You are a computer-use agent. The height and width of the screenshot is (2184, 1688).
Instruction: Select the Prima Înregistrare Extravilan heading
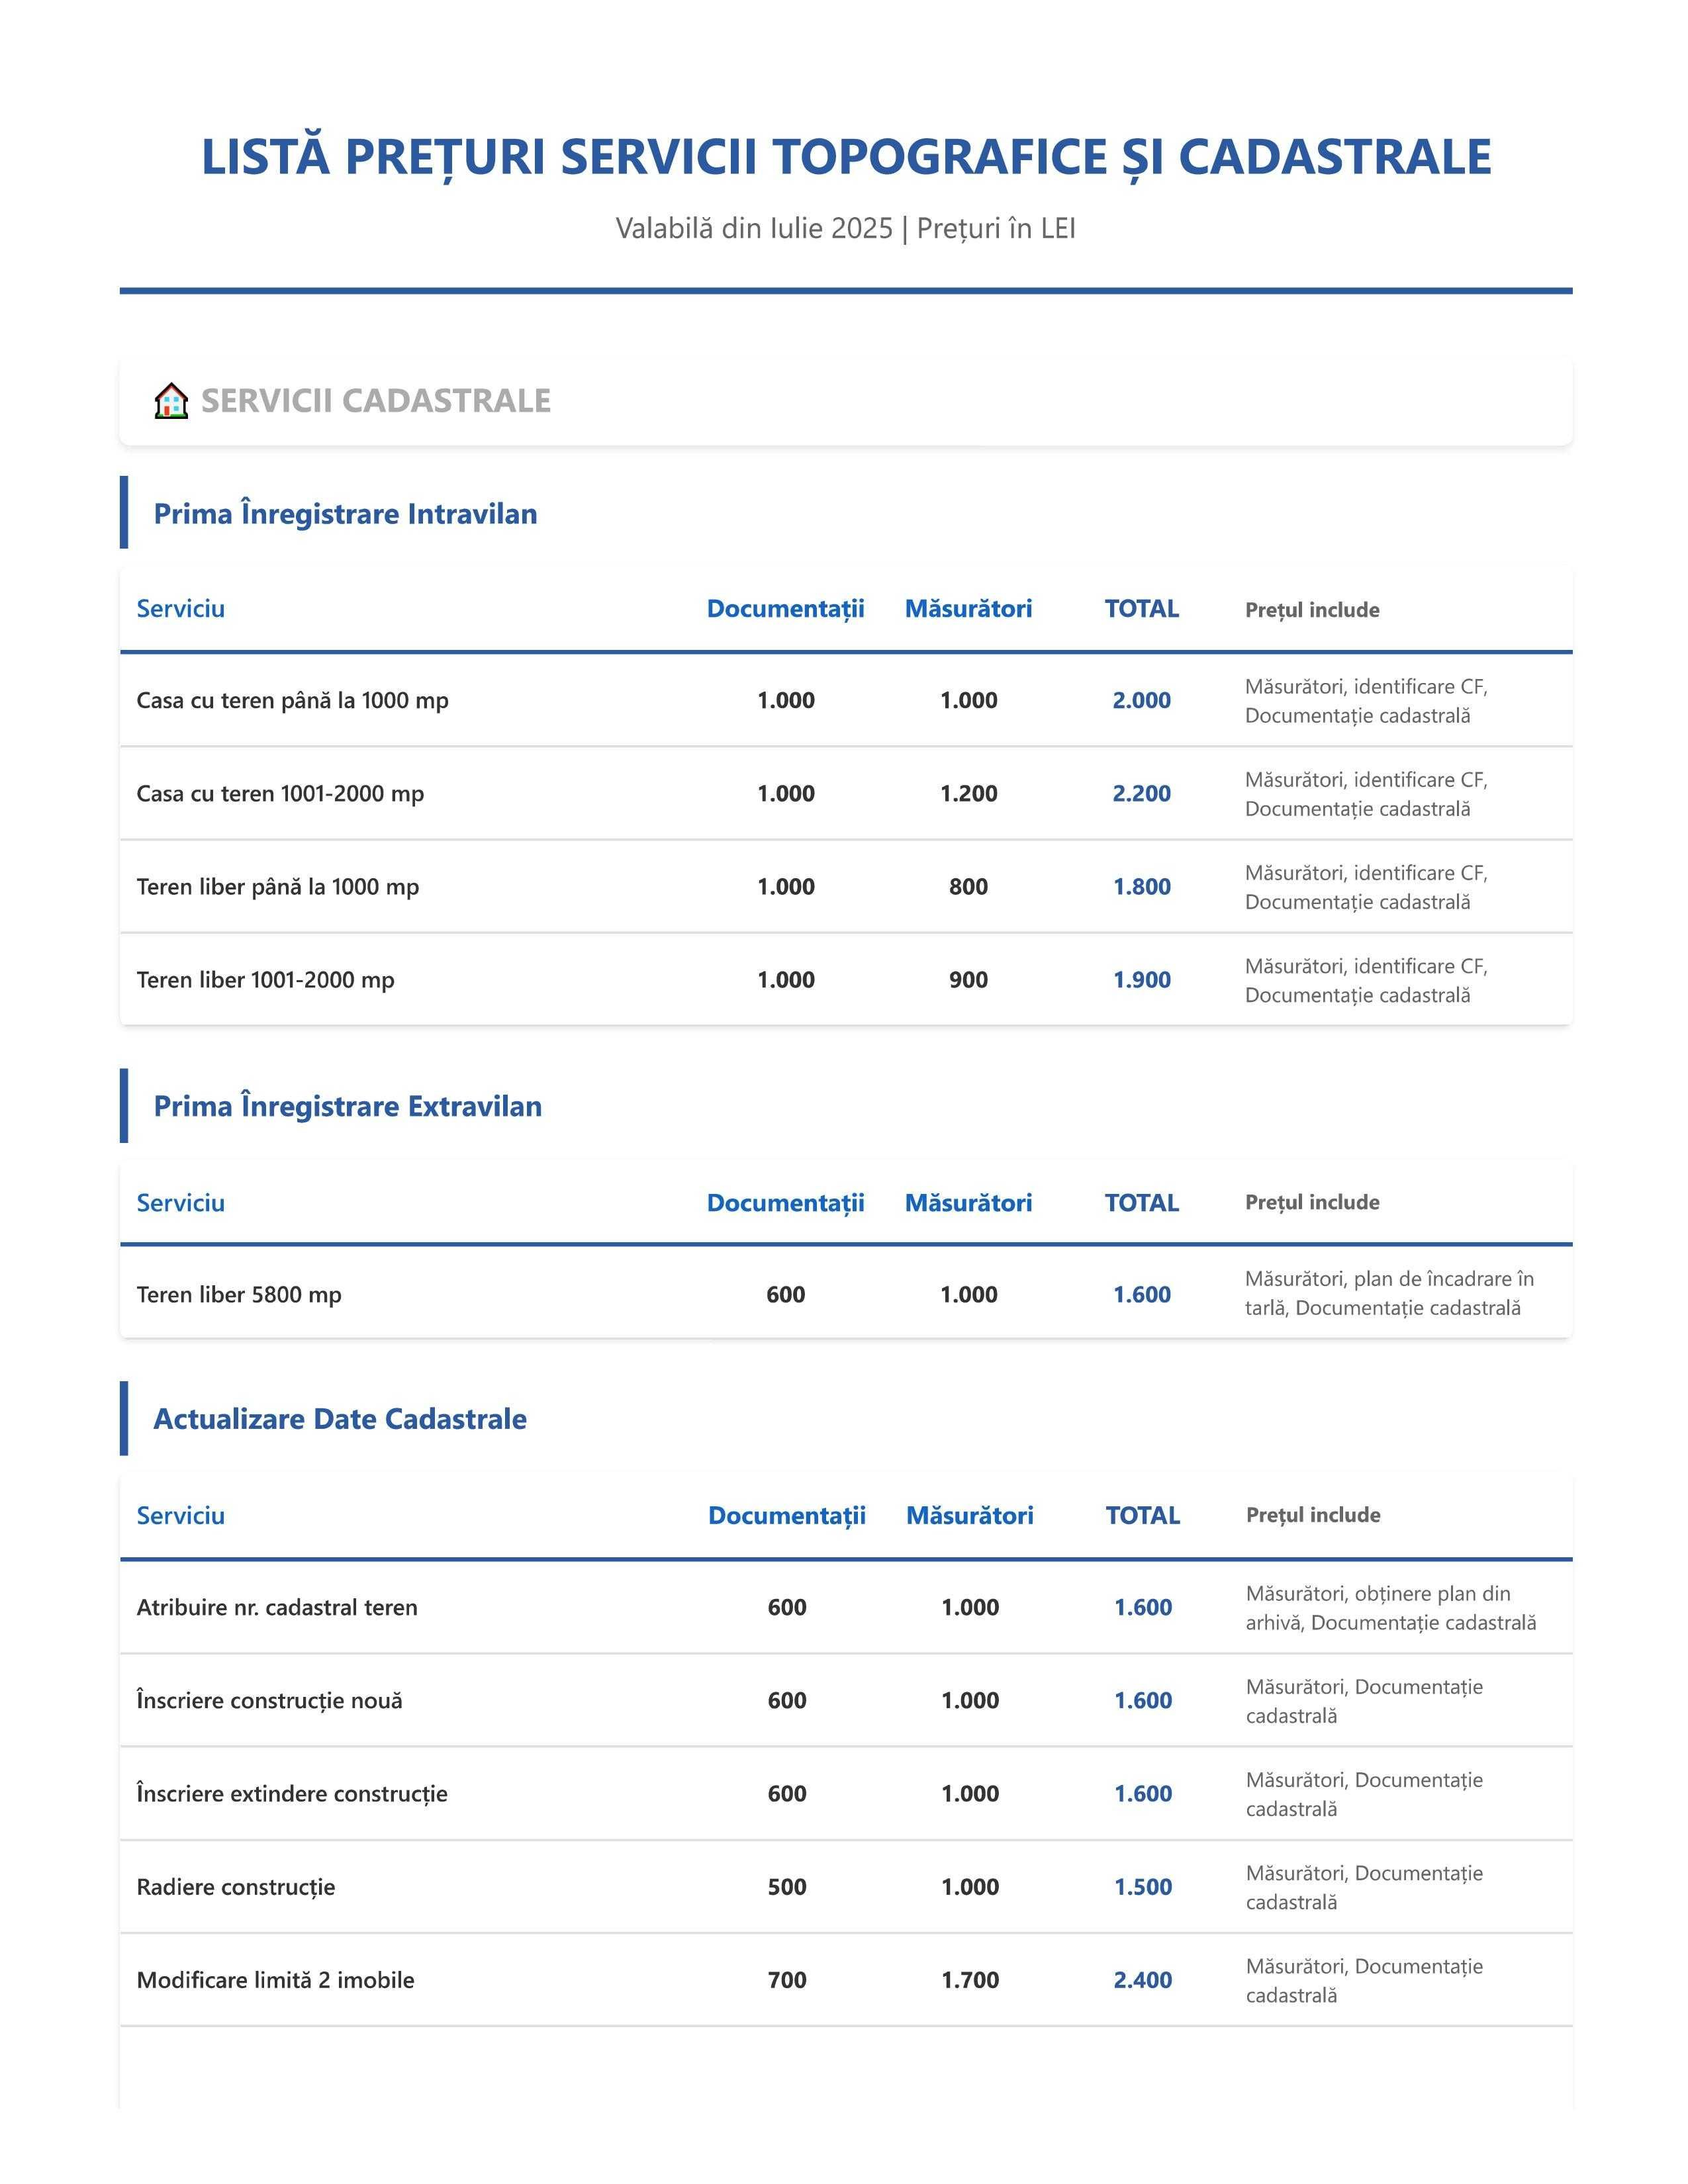pos(347,1106)
